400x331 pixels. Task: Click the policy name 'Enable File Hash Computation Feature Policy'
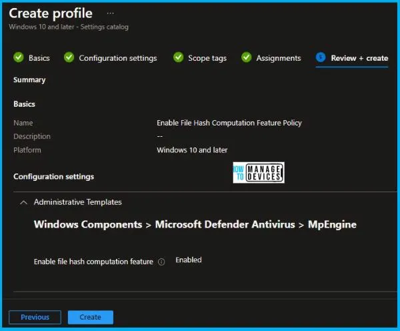pos(229,123)
